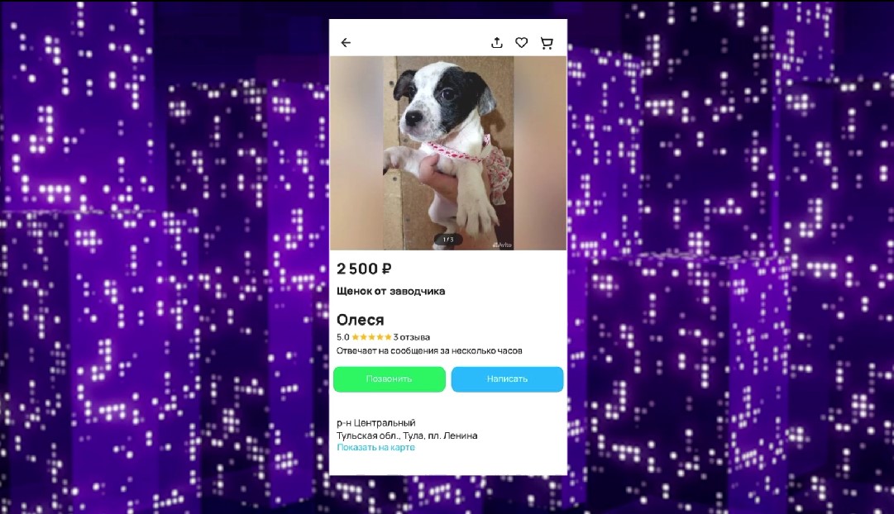The image size is (894, 514).
Task: Open seller profile Олеся
Action: (x=361, y=320)
